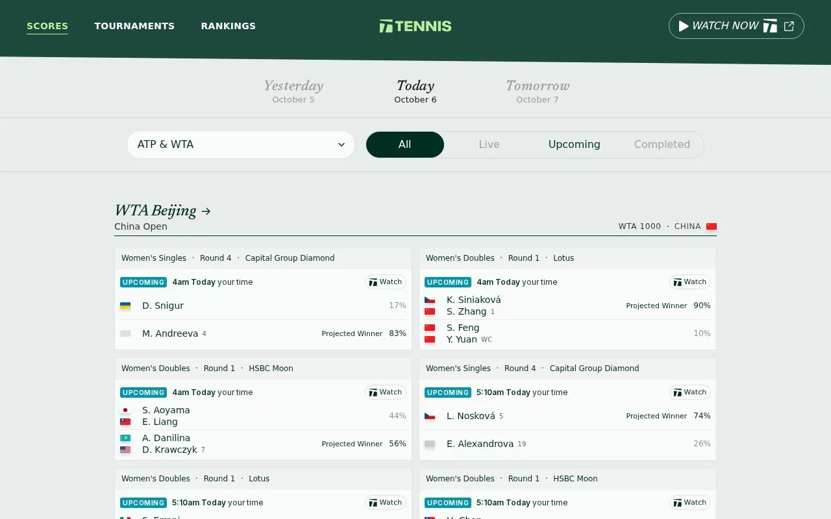Click Watch on Nosková vs Alexandrova match
Image resolution: width=831 pixels, height=519 pixels.
(x=690, y=392)
